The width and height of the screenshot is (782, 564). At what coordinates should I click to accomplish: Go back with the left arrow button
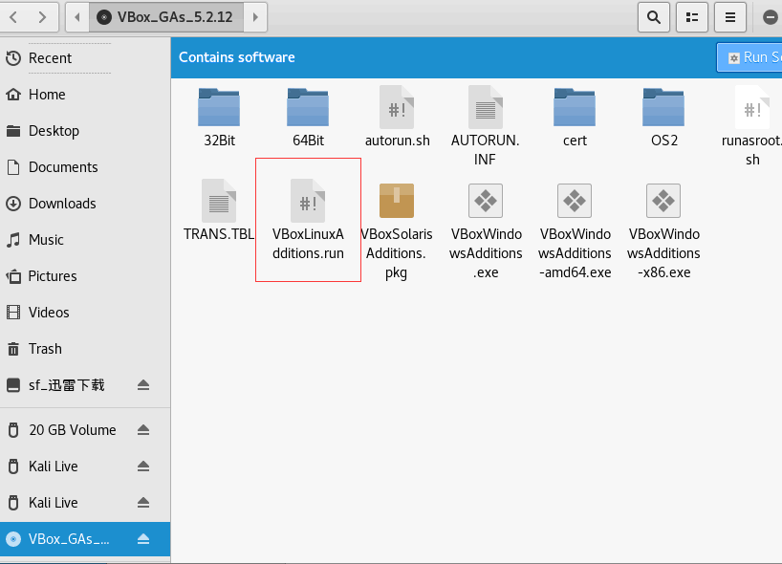(x=13, y=17)
